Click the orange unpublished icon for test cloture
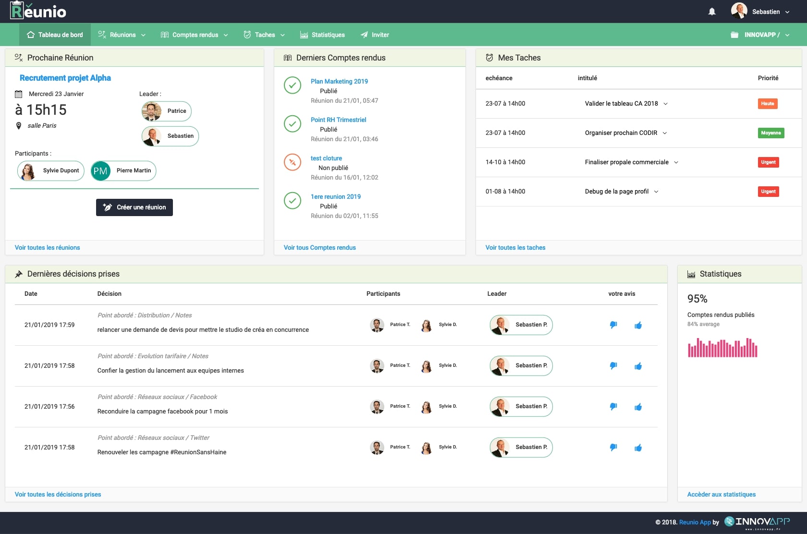 coord(293,162)
